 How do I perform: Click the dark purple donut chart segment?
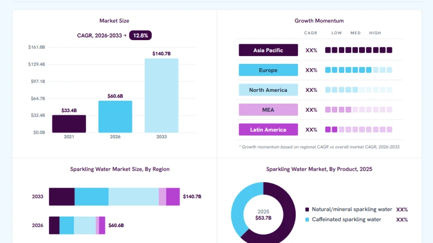click(x=289, y=214)
